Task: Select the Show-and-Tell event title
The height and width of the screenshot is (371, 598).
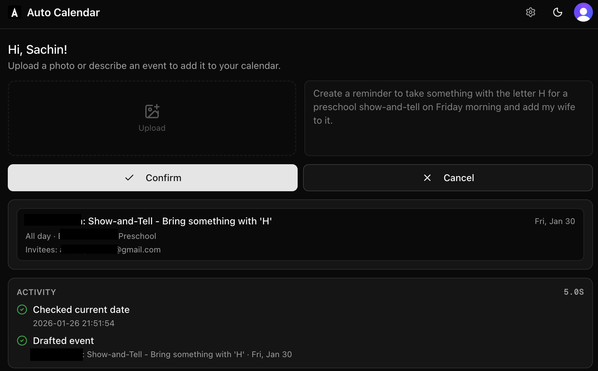Action: [x=179, y=221]
